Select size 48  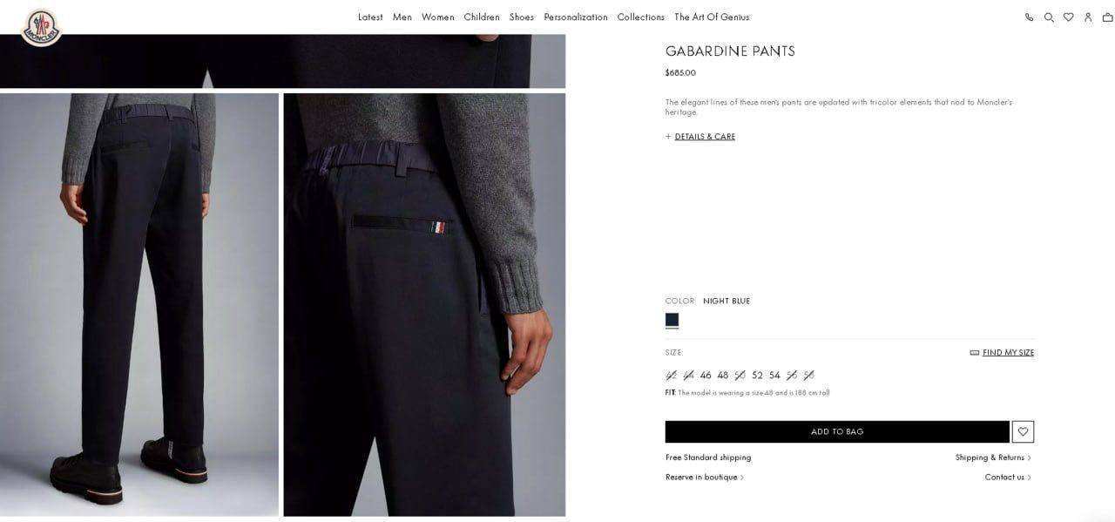[x=723, y=376]
